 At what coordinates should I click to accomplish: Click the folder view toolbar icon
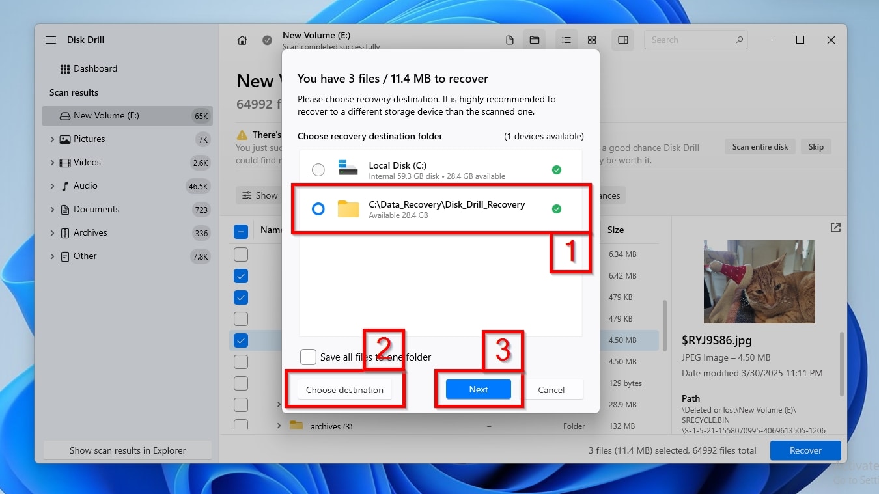tap(535, 40)
